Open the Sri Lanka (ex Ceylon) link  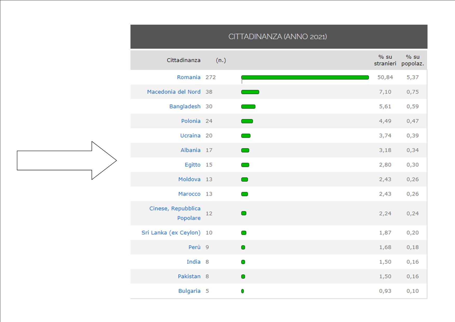pyautogui.click(x=171, y=233)
